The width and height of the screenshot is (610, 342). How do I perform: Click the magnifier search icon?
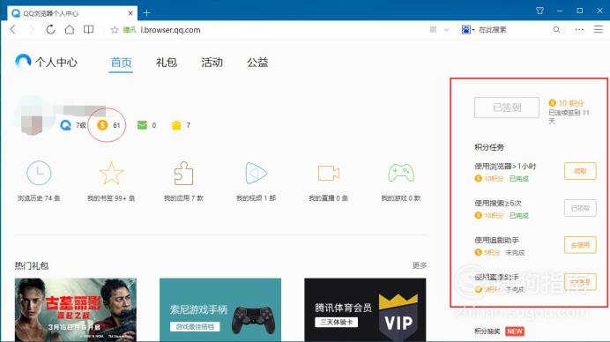(x=556, y=30)
